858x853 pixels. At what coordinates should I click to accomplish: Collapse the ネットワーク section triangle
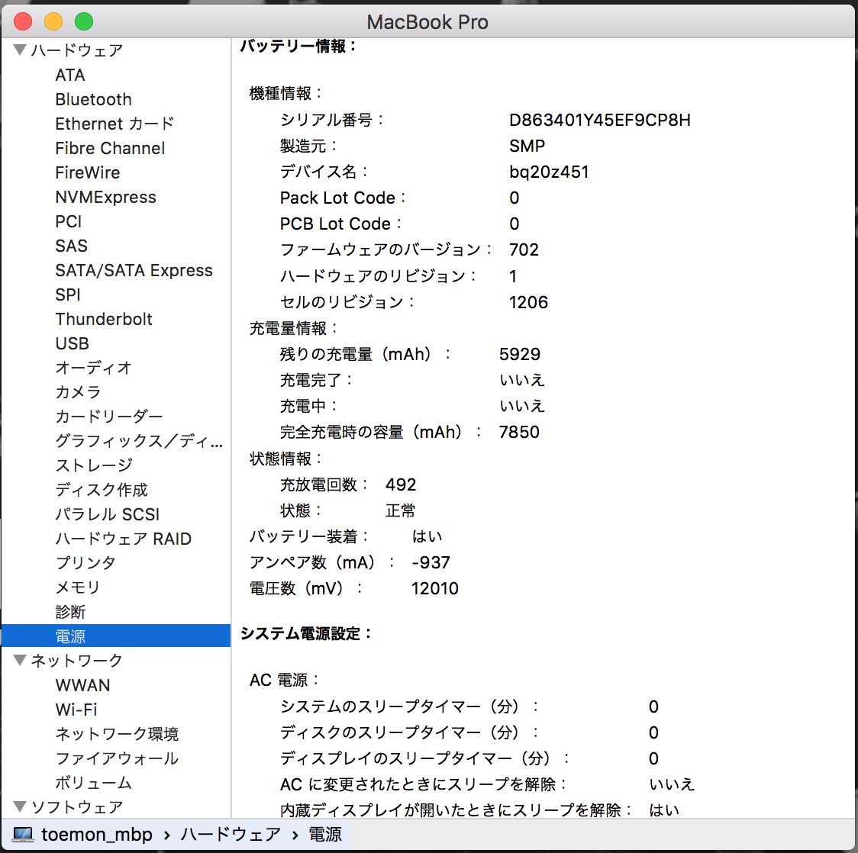[x=21, y=661]
